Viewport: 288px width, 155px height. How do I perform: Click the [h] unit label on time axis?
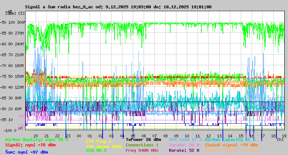coord(280,139)
